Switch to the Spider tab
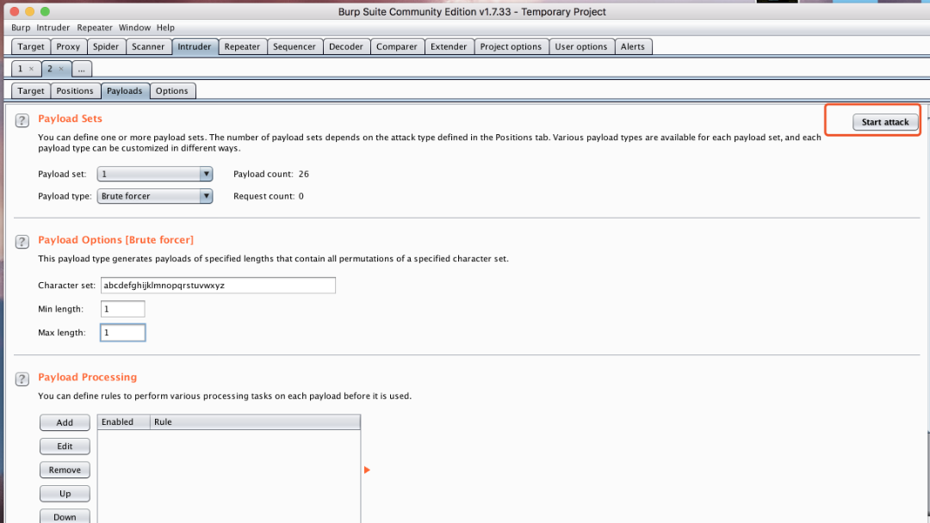This screenshot has width=930, height=523. 106,46
